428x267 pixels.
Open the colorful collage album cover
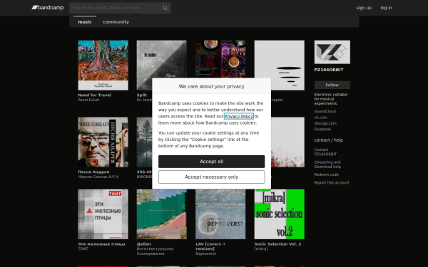tap(220, 59)
